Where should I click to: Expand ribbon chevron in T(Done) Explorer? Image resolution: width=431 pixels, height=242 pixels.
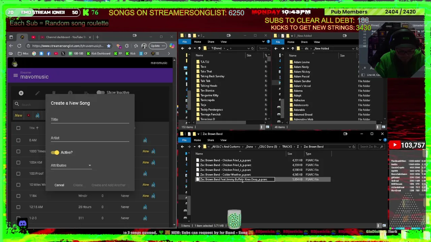[x=263, y=42]
